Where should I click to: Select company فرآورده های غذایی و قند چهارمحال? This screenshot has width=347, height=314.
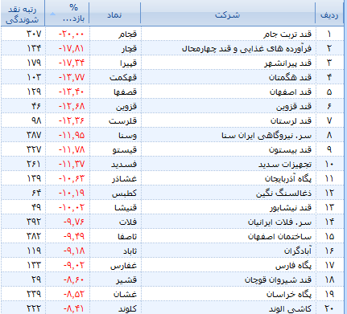[x=246, y=48]
